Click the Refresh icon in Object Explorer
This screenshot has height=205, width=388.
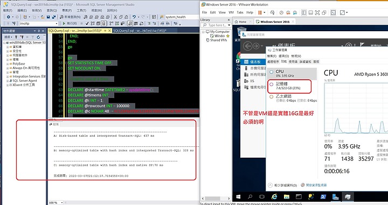pyautogui.click(x=38, y=37)
